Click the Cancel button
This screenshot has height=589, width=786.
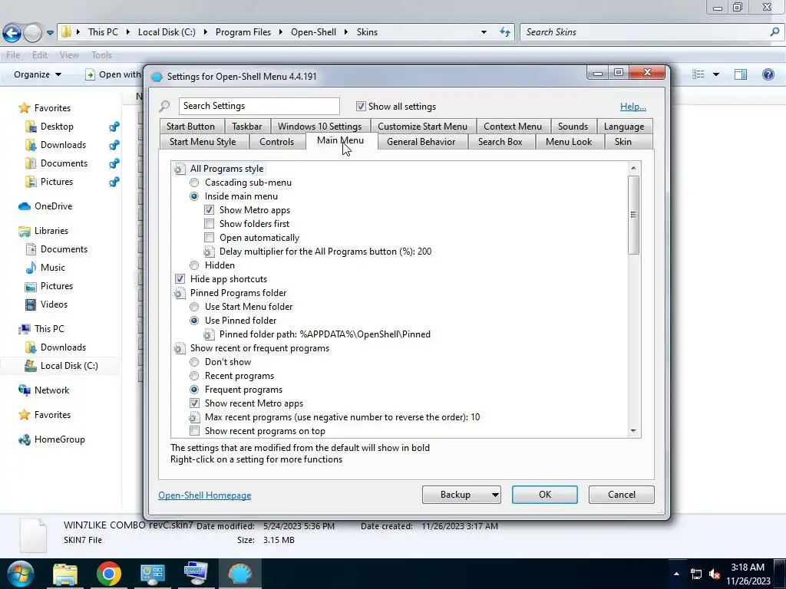(622, 495)
